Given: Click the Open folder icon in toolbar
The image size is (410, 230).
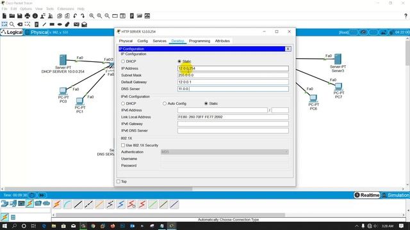Looking at the screenshot, I should click(x=12, y=16).
